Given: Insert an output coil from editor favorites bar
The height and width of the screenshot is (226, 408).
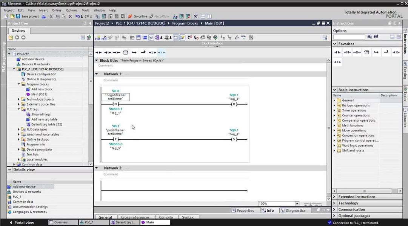Looking at the screenshot, I should click(x=116, y=52).
